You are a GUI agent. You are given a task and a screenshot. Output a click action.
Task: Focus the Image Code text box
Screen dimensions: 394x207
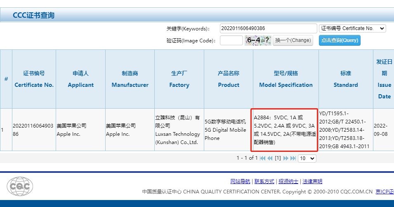(x=231, y=40)
